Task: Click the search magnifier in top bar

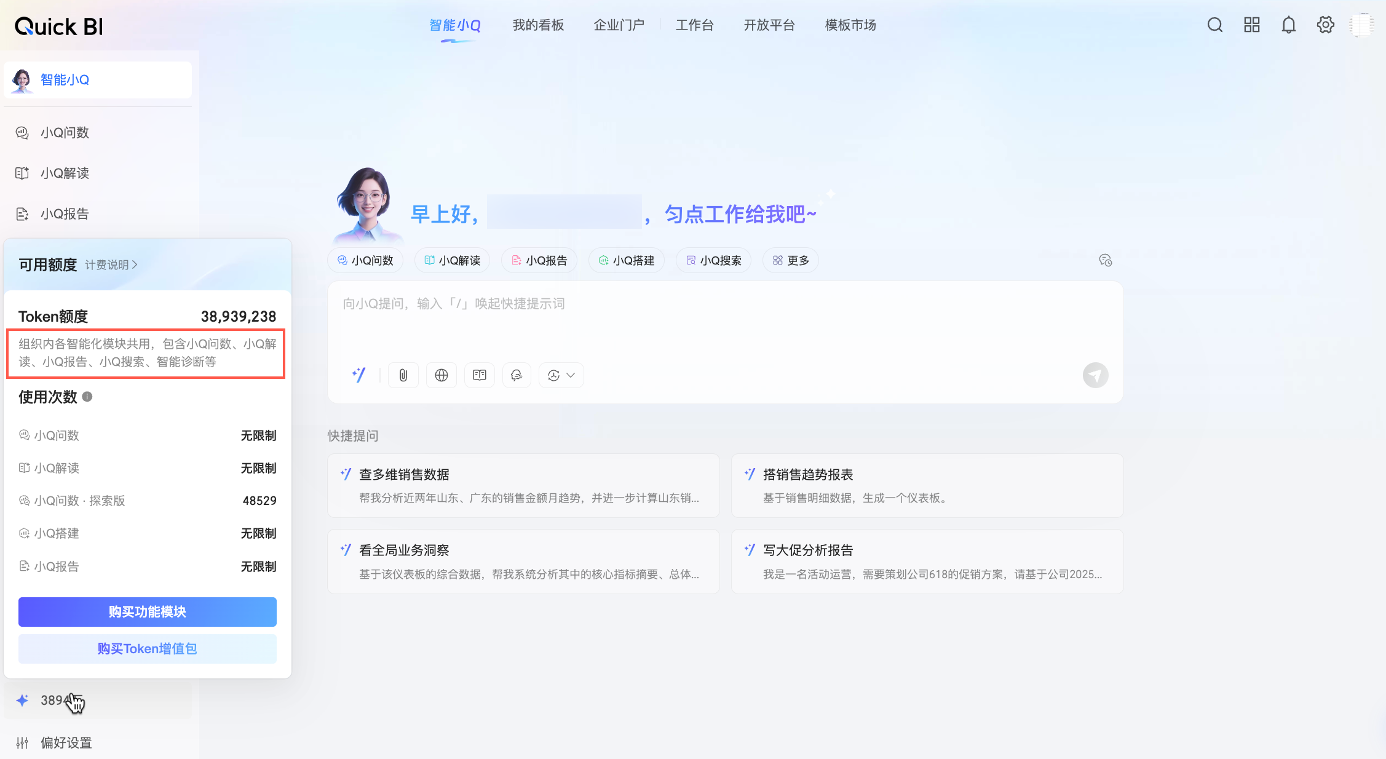Action: (1214, 25)
